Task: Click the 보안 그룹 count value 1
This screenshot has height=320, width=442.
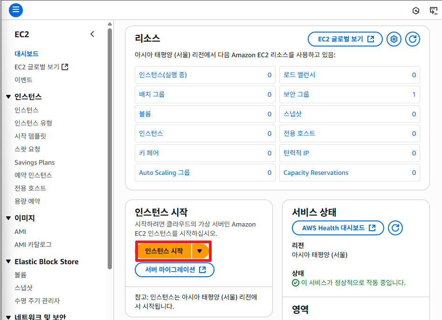Action: pos(414,94)
